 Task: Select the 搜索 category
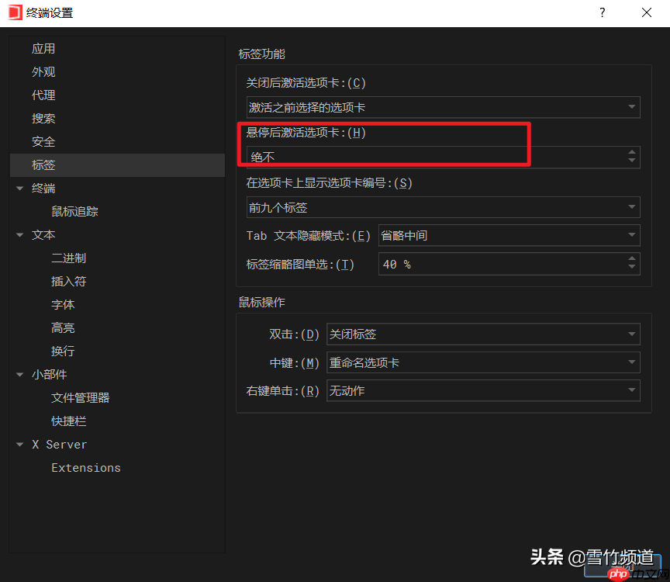click(43, 119)
